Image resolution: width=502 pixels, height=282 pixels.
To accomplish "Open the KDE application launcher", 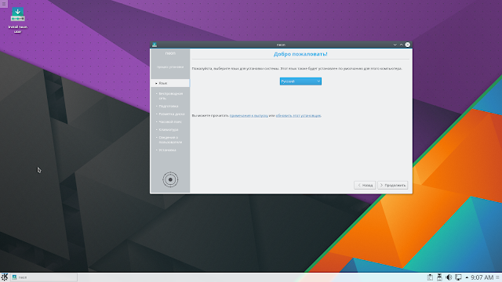I will pos(4,277).
